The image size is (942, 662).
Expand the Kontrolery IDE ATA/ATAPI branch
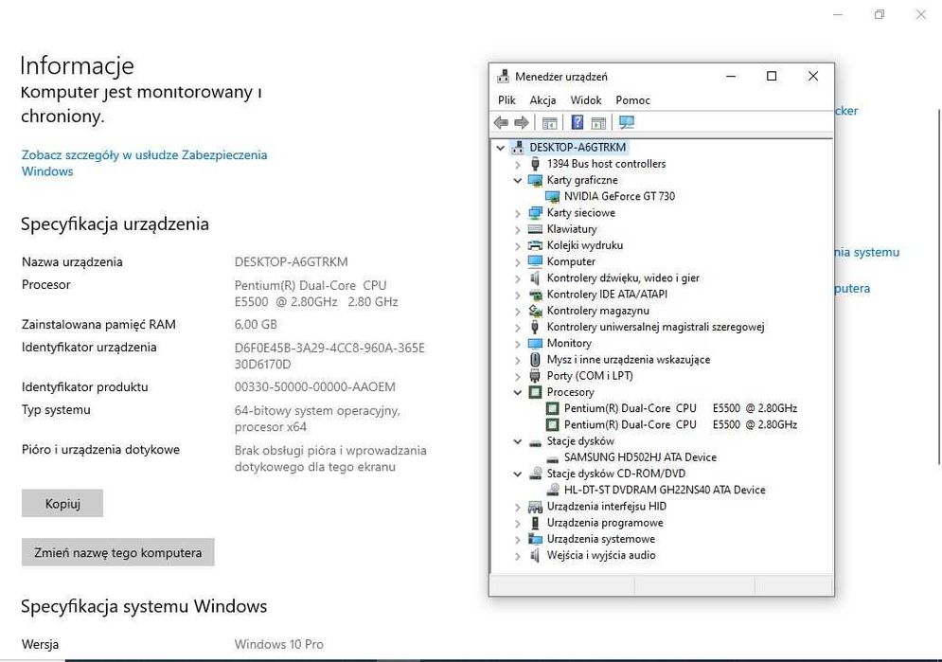point(517,295)
